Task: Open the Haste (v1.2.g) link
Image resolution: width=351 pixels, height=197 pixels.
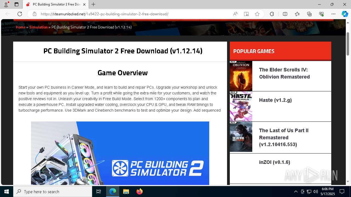Action: coord(275,100)
